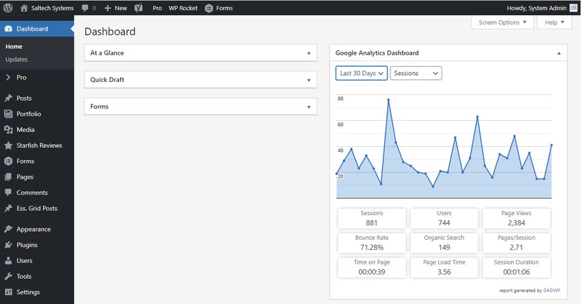This screenshot has width=581, height=304.
Task: Click the user avatar beside Howdy, System Admin
Action: click(x=573, y=8)
